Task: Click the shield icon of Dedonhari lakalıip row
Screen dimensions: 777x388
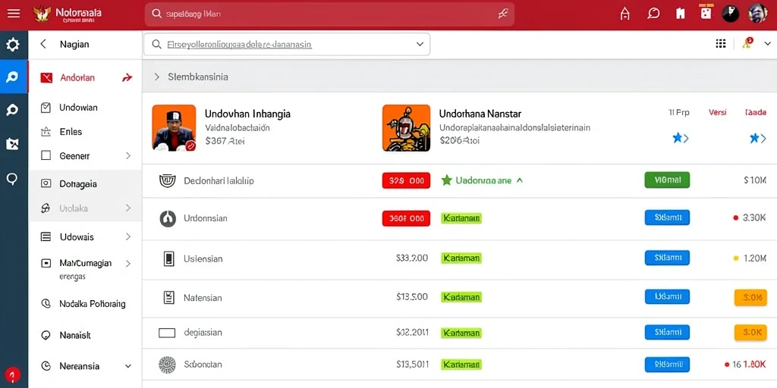Action: tap(168, 180)
